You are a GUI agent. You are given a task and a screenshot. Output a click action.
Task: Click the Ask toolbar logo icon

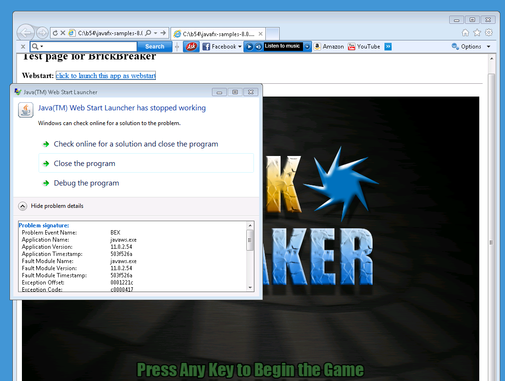tap(191, 47)
